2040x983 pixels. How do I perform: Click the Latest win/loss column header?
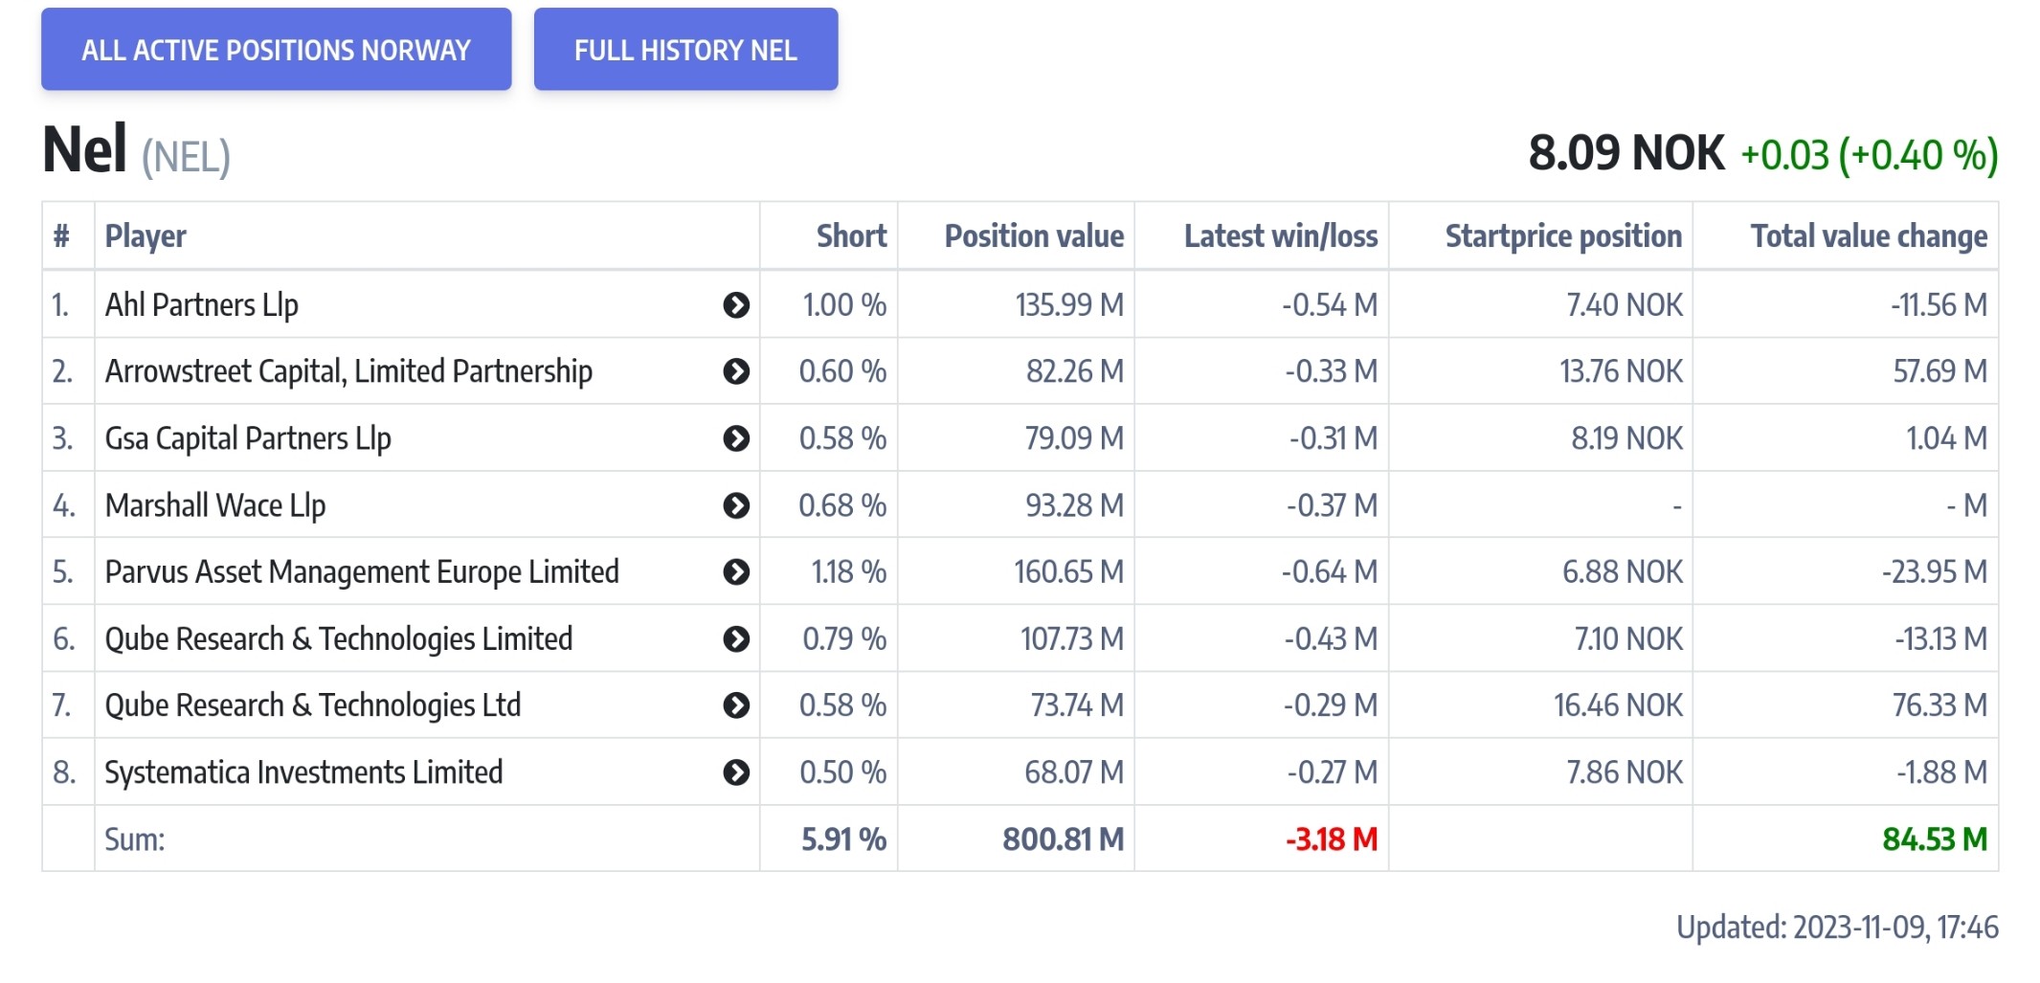pos(1280,236)
